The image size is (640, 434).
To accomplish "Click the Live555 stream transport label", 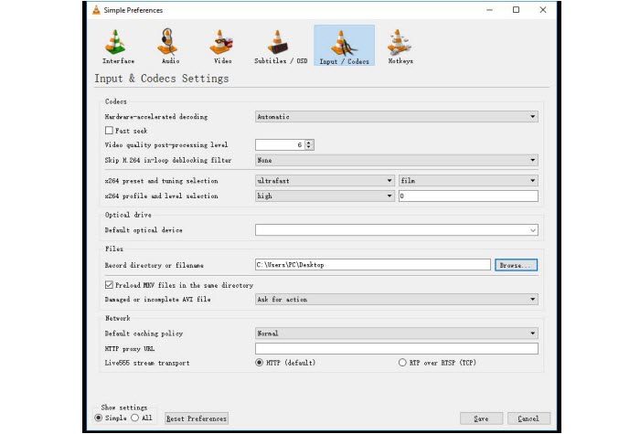I will [x=147, y=363].
